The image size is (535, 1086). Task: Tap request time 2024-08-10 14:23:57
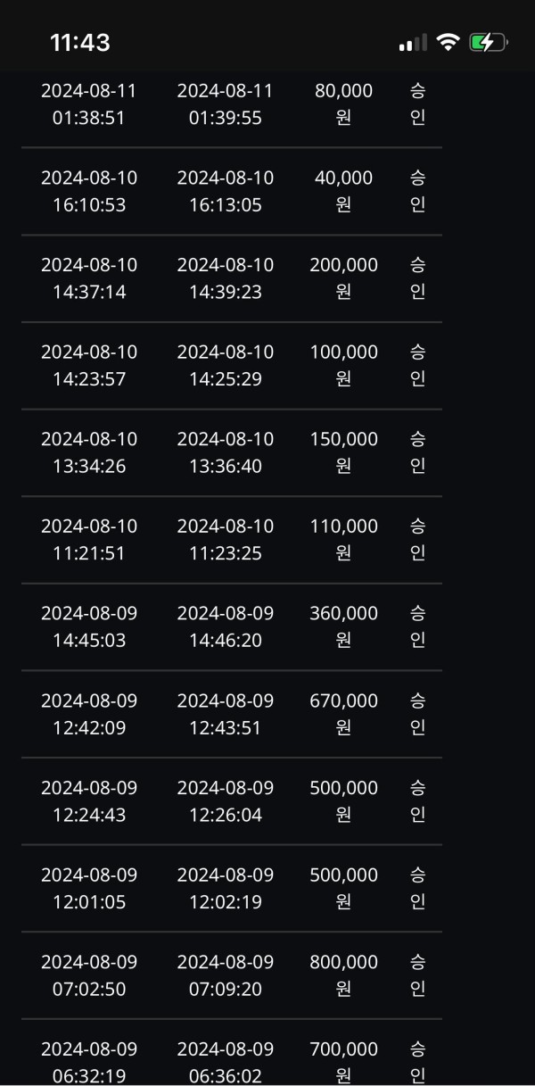(89, 366)
